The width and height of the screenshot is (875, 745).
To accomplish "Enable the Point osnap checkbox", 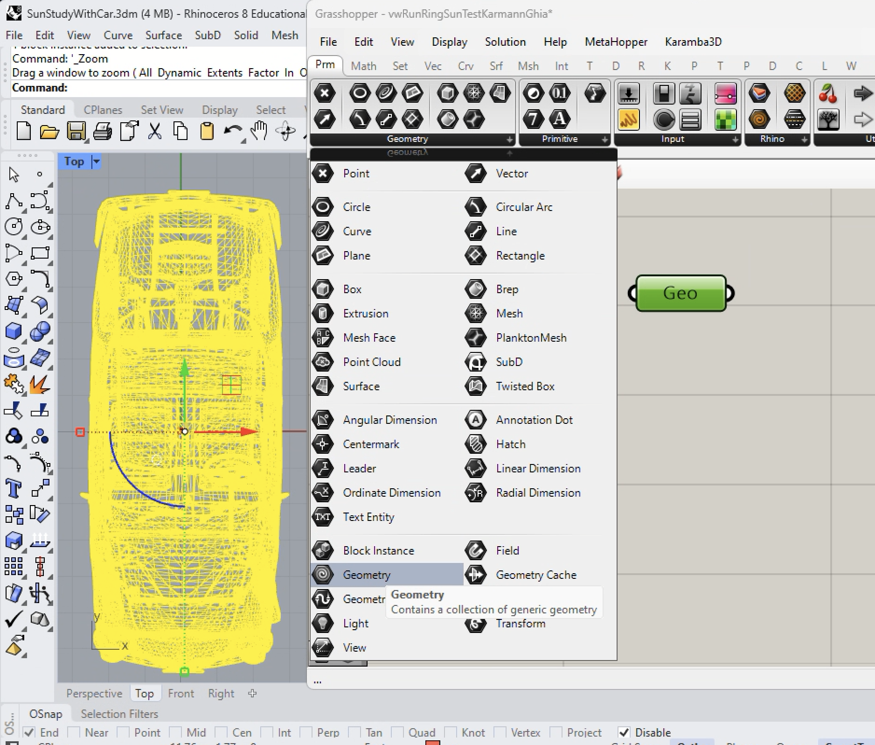I will pyautogui.click(x=123, y=732).
